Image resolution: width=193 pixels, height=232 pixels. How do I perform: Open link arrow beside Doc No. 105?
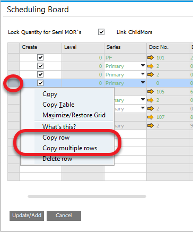pyautogui.click(x=151, y=91)
